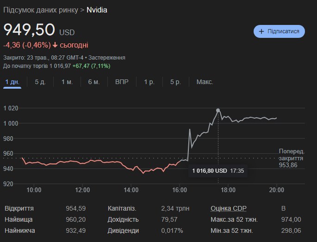Viewport: 317px width, 242px height.
Task: Click the tooltip showing 1 016,80 USD
Action: tap(218, 171)
